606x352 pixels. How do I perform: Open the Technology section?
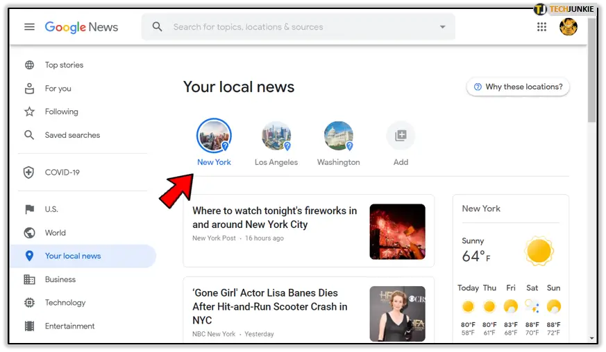tap(65, 303)
